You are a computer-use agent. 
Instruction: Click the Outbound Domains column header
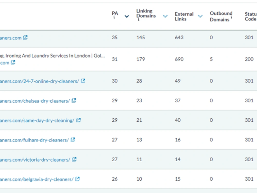point(221,16)
